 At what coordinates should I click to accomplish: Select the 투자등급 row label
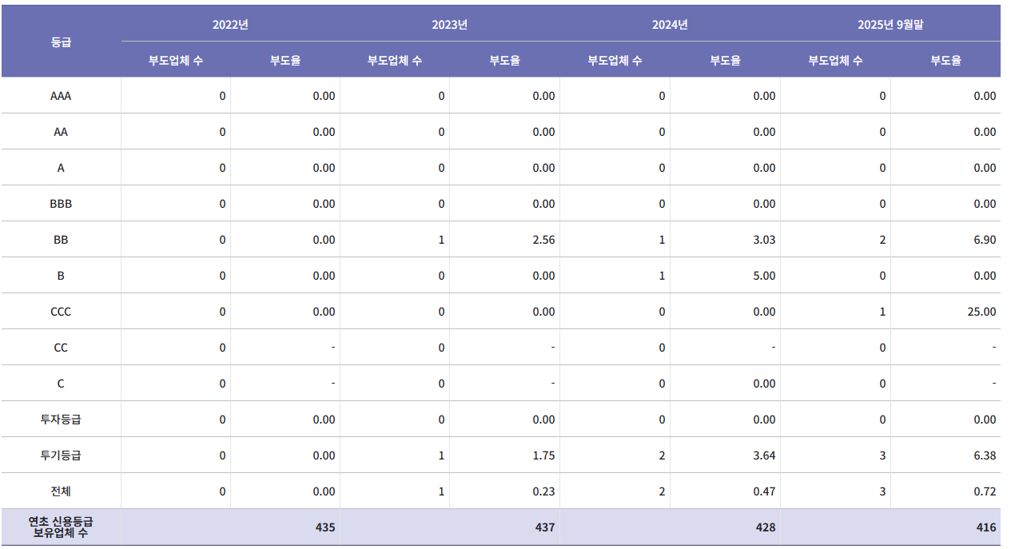pyautogui.click(x=60, y=419)
